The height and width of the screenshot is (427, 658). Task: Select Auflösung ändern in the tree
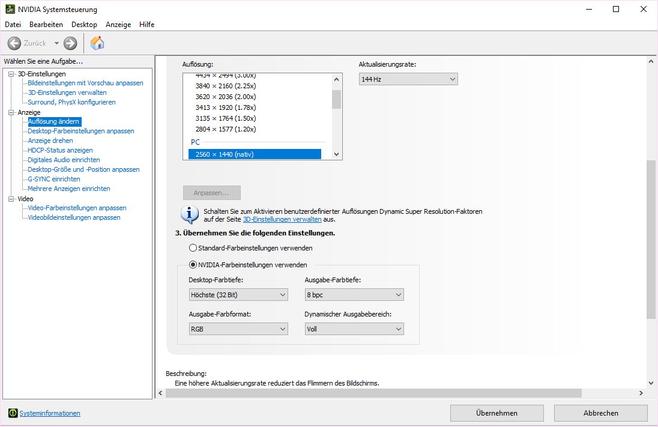click(x=53, y=121)
